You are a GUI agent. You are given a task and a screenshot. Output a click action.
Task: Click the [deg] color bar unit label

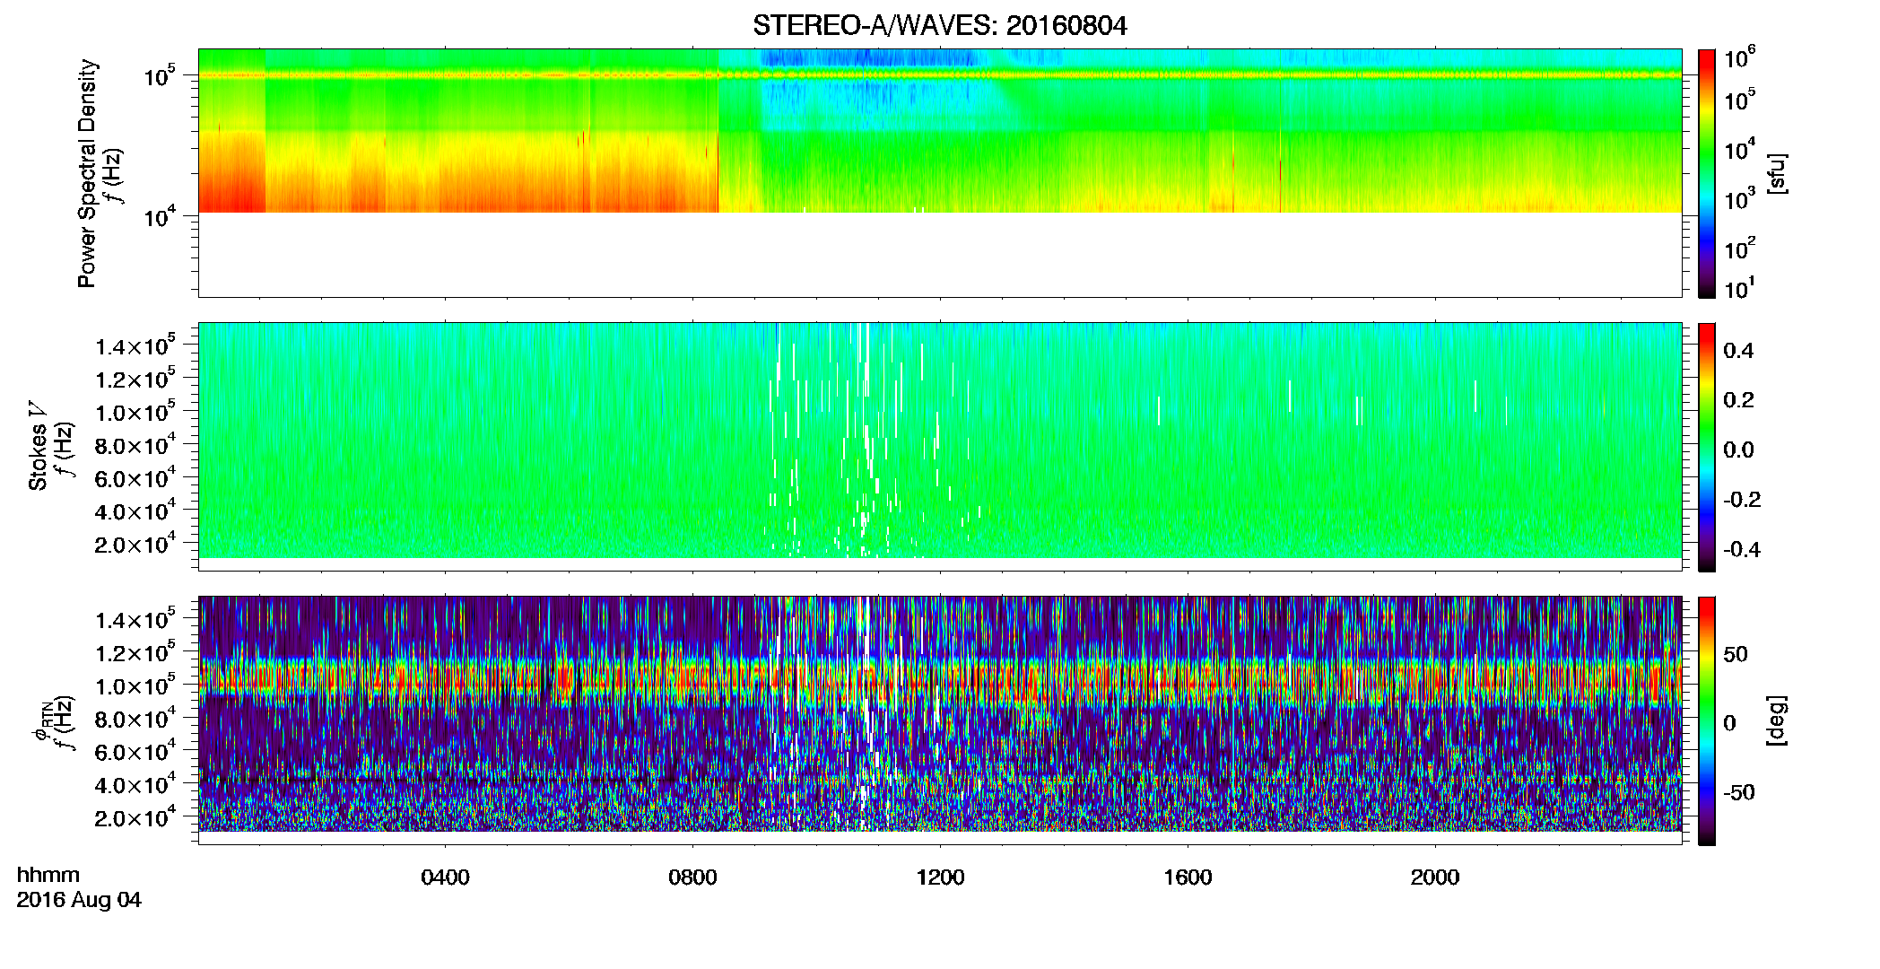(1777, 720)
